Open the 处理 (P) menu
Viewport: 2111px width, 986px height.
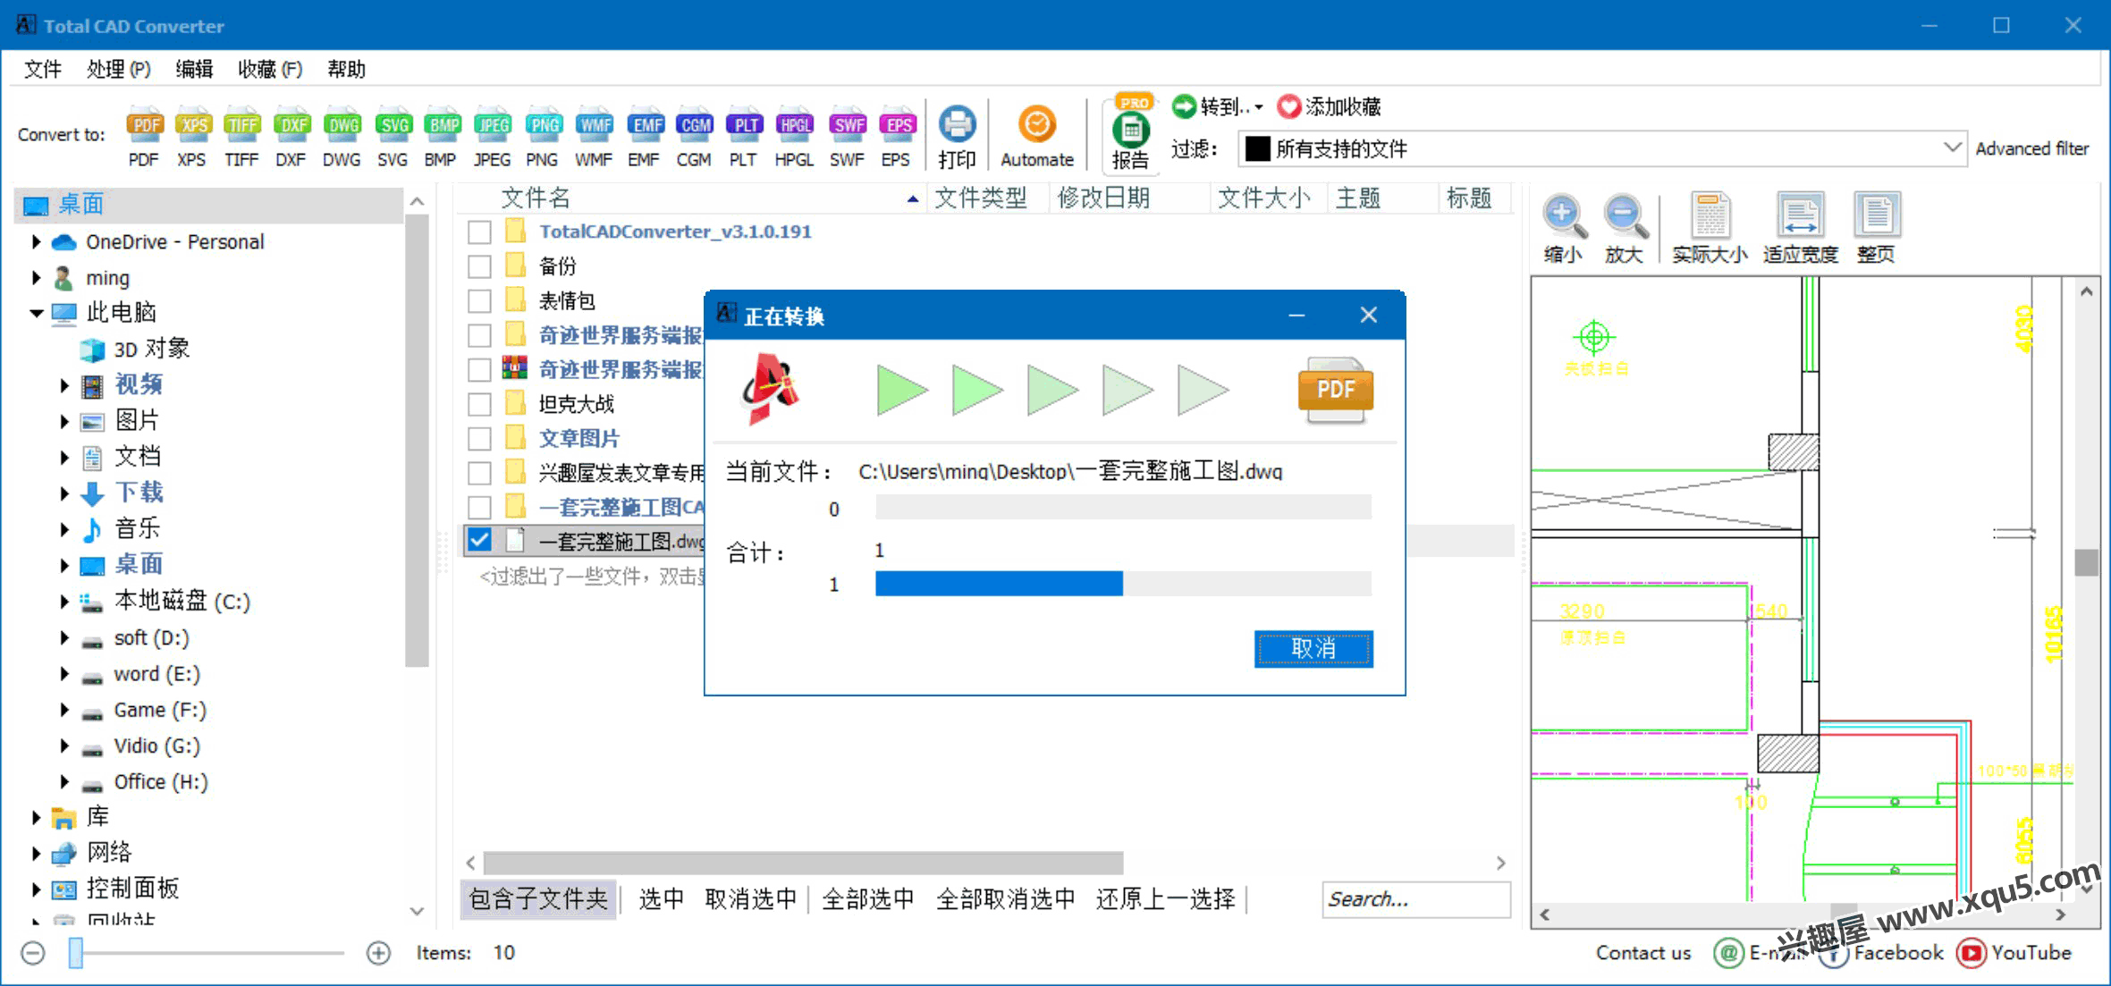pyautogui.click(x=118, y=69)
